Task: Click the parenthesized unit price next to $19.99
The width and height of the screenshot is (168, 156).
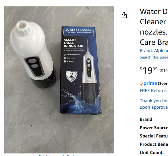Action: point(164,71)
